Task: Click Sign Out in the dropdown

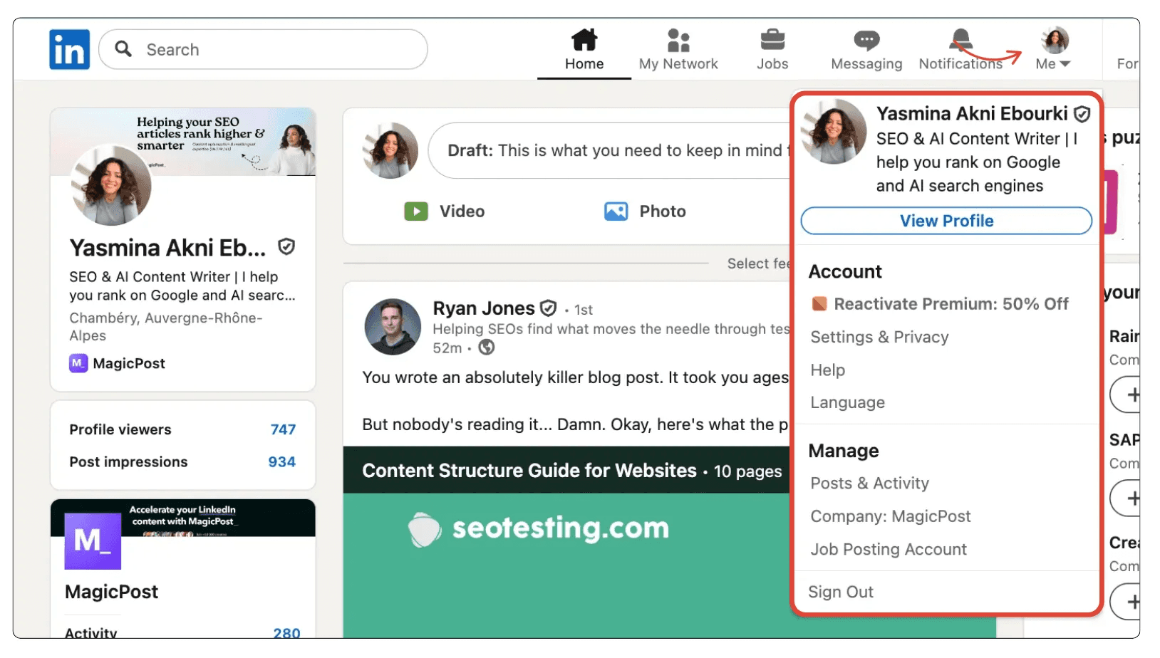Action: (841, 592)
